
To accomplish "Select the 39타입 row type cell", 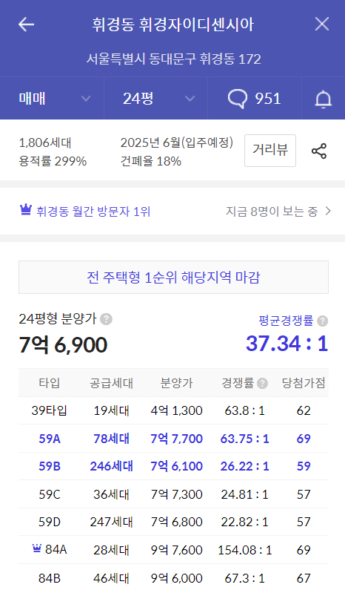I will tap(49, 410).
